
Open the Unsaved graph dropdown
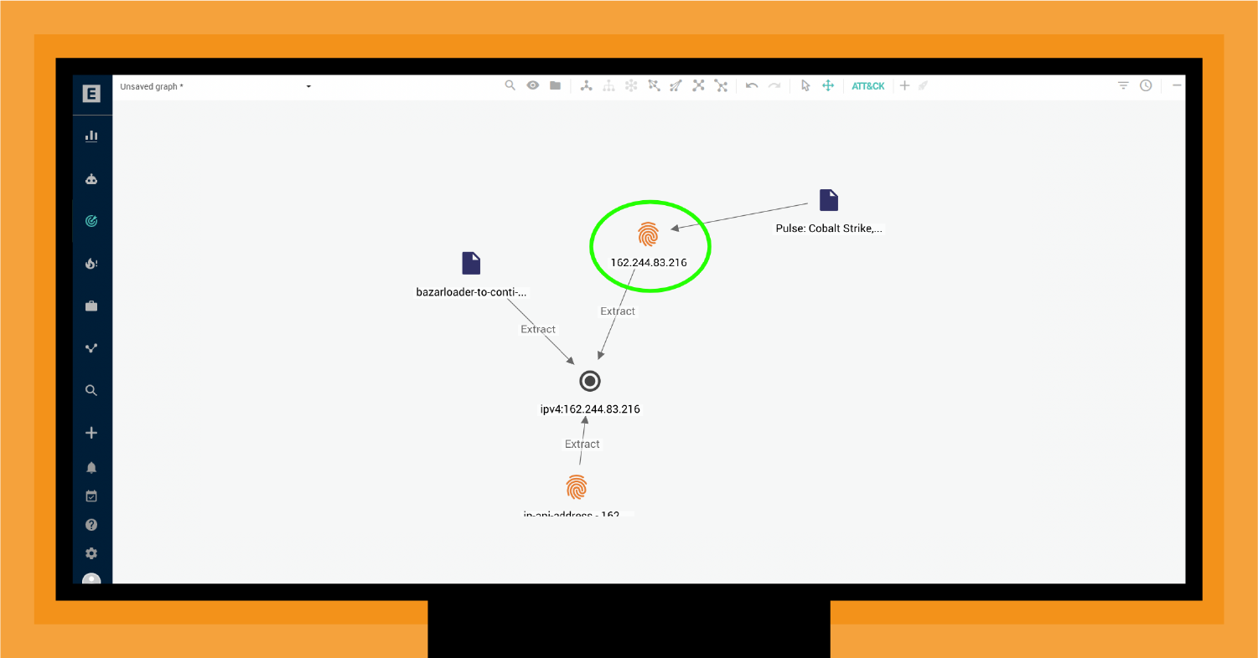[x=214, y=85]
